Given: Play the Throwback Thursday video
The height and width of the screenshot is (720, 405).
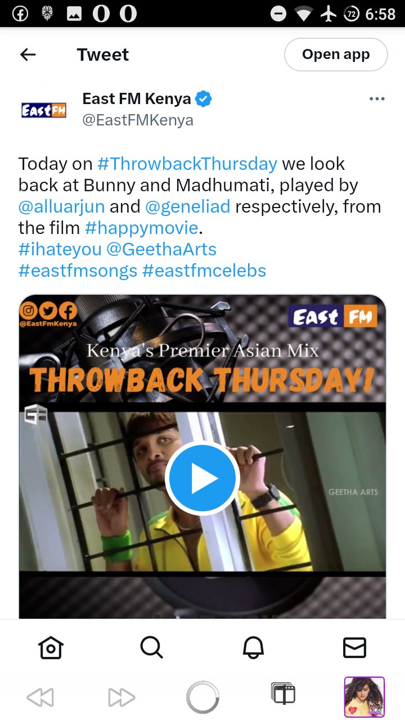Looking at the screenshot, I should tap(202, 478).
